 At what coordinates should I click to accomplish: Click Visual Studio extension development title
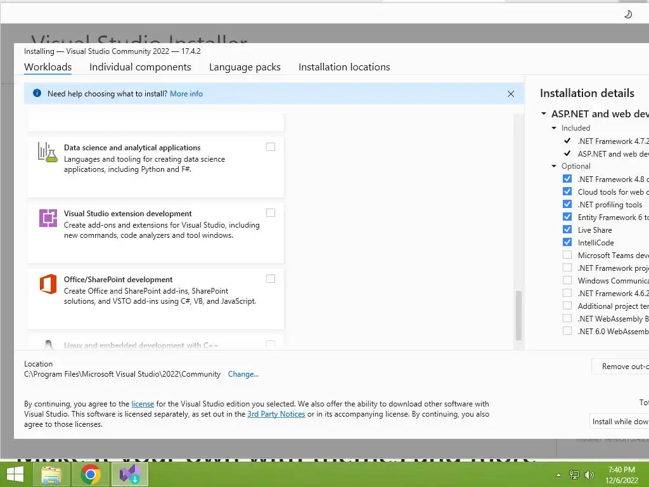(127, 213)
